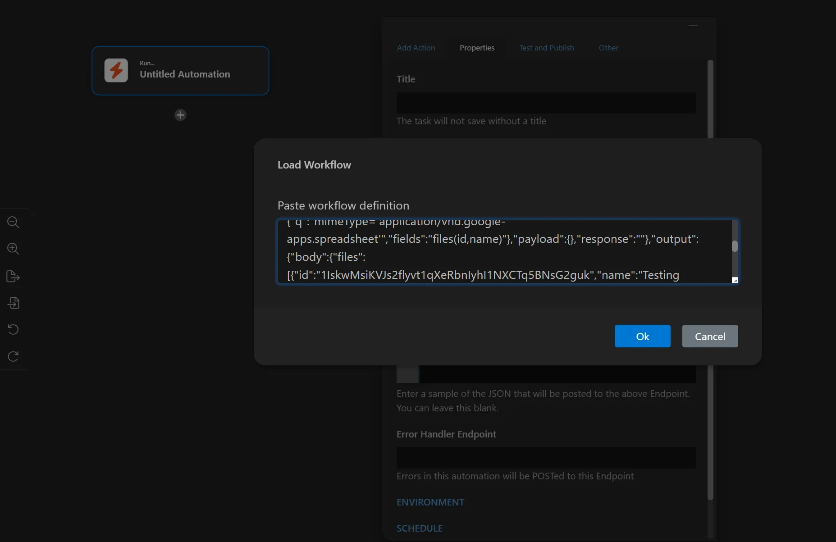836x542 pixels.
Task: Minimize the properties panel with dash icon
Action: coord(693,26)
